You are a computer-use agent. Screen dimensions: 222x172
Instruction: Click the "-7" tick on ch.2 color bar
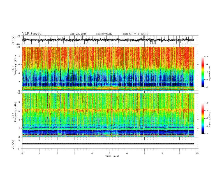(x=207, y=134)
